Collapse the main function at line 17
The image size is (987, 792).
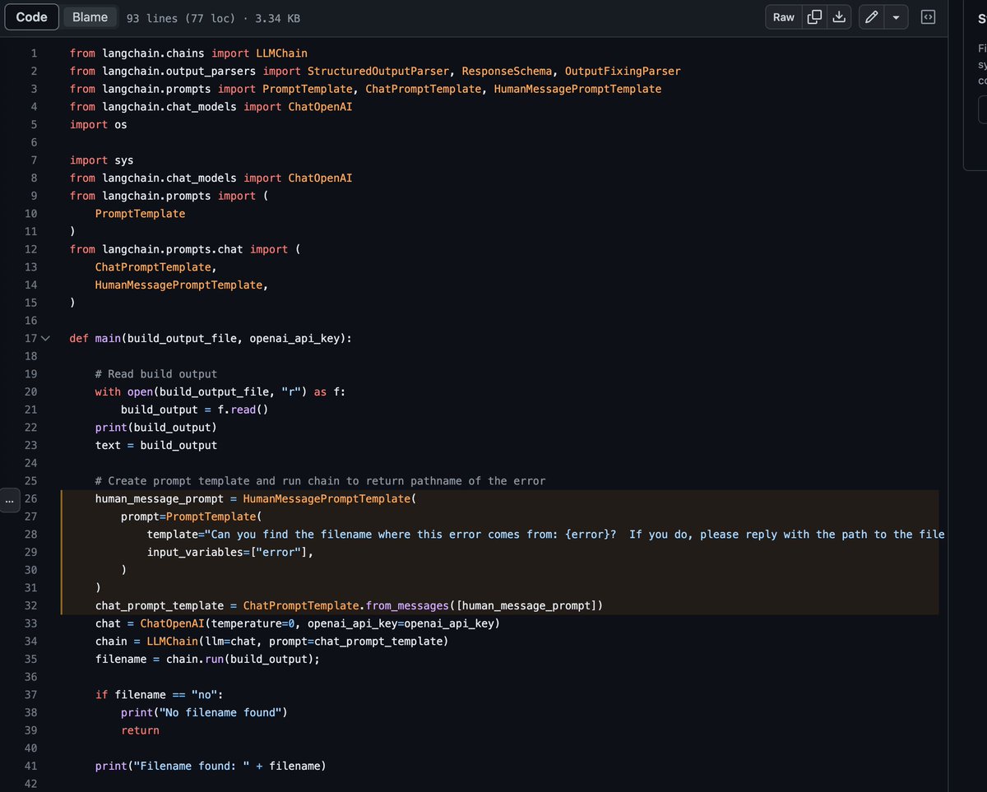[45, 338]
